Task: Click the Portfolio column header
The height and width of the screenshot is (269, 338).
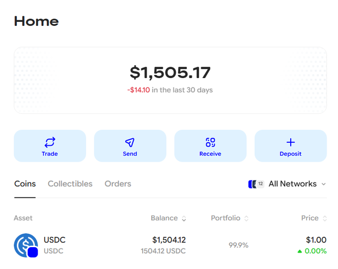Action: pyautogui.click(x=226, y=218)
